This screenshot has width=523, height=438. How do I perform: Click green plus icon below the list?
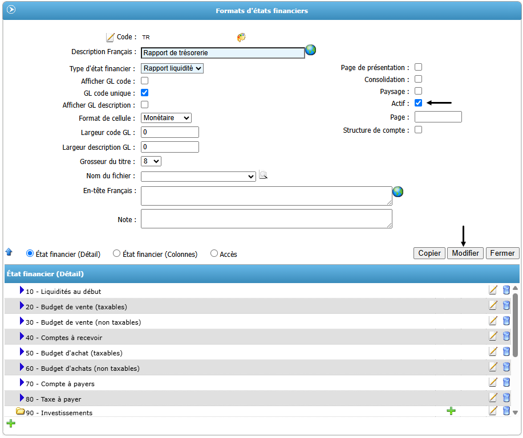11,424
